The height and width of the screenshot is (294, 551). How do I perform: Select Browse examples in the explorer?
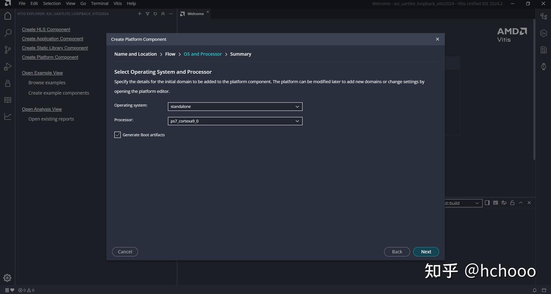pyautogui.click(x=47, y=82)
